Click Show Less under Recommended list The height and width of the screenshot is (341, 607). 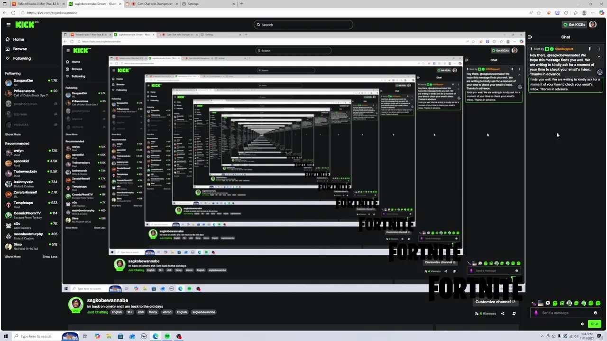point(50,257)
